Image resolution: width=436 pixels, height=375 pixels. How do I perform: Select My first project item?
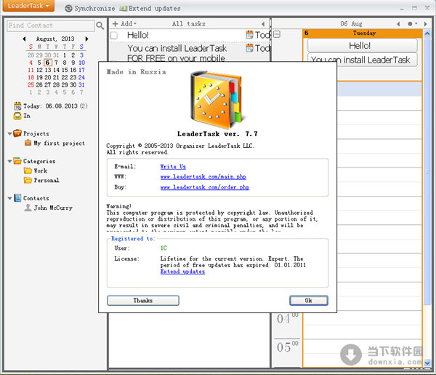pos(60,143)
